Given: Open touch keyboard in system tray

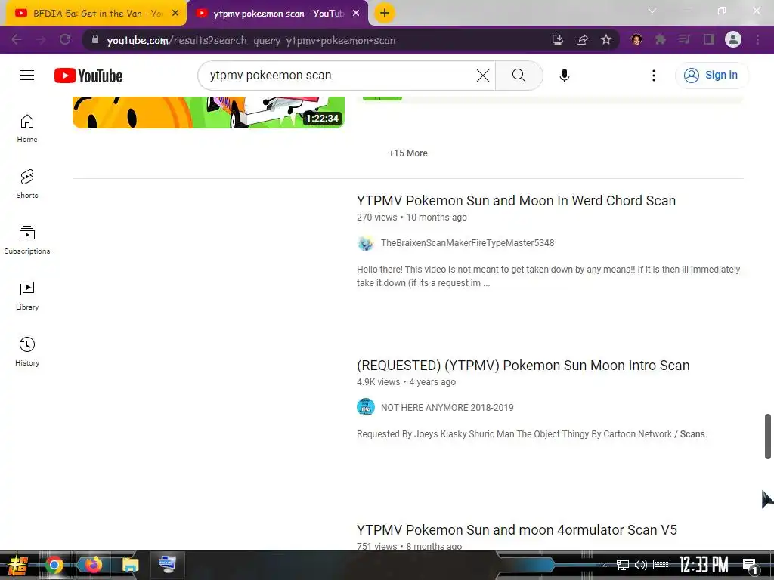Looking at the screenshot, I should tap(661, 565).
